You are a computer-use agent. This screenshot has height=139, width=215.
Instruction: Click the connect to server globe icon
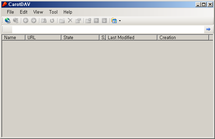[x=8, y=21]
